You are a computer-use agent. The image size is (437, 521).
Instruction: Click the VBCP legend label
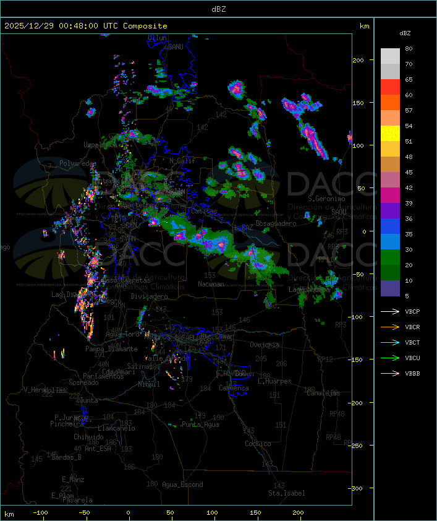(412, 312)
